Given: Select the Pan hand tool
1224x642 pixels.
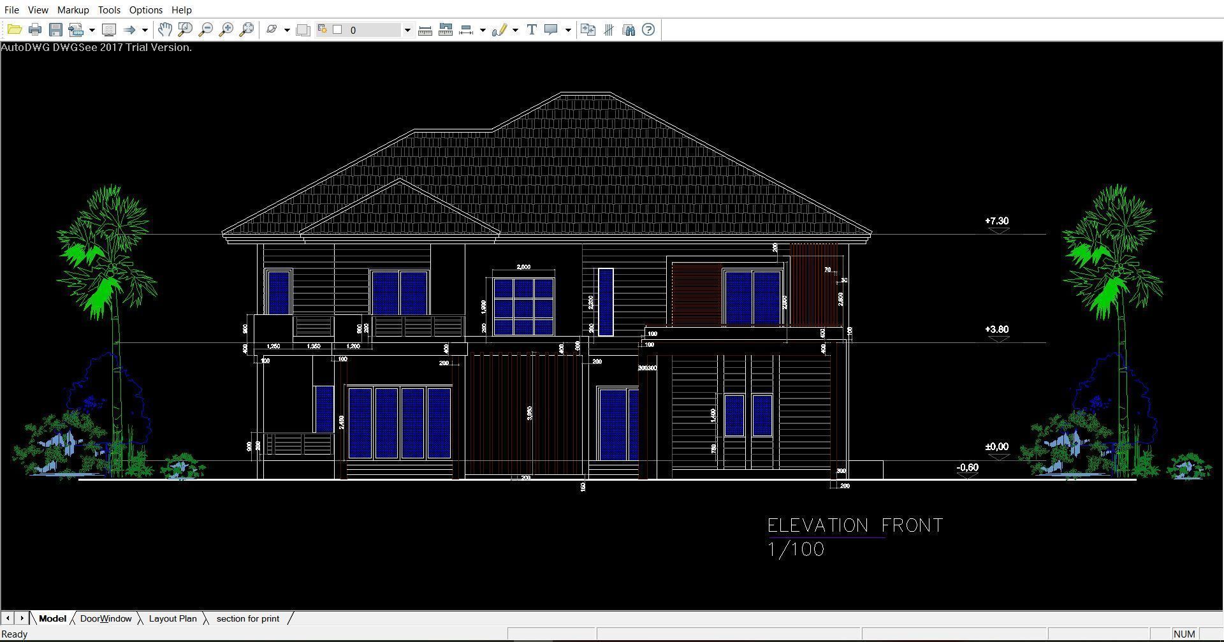Looking at the screenshot, I should tap(165, 29).
